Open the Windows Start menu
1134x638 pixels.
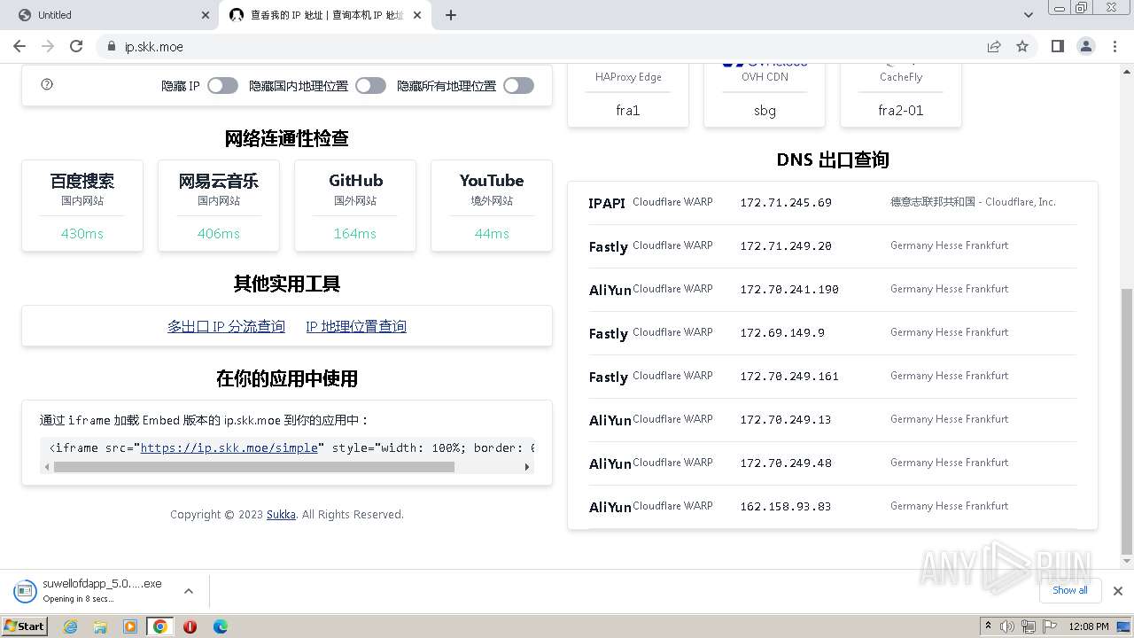pyautogui.click(x=25, y=626)
